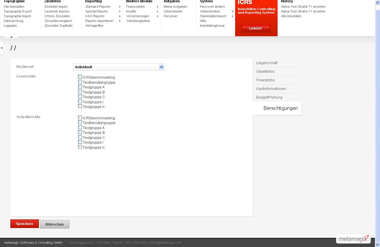Open the Lageplan link
Screen dimensions: 380x247
10,26
